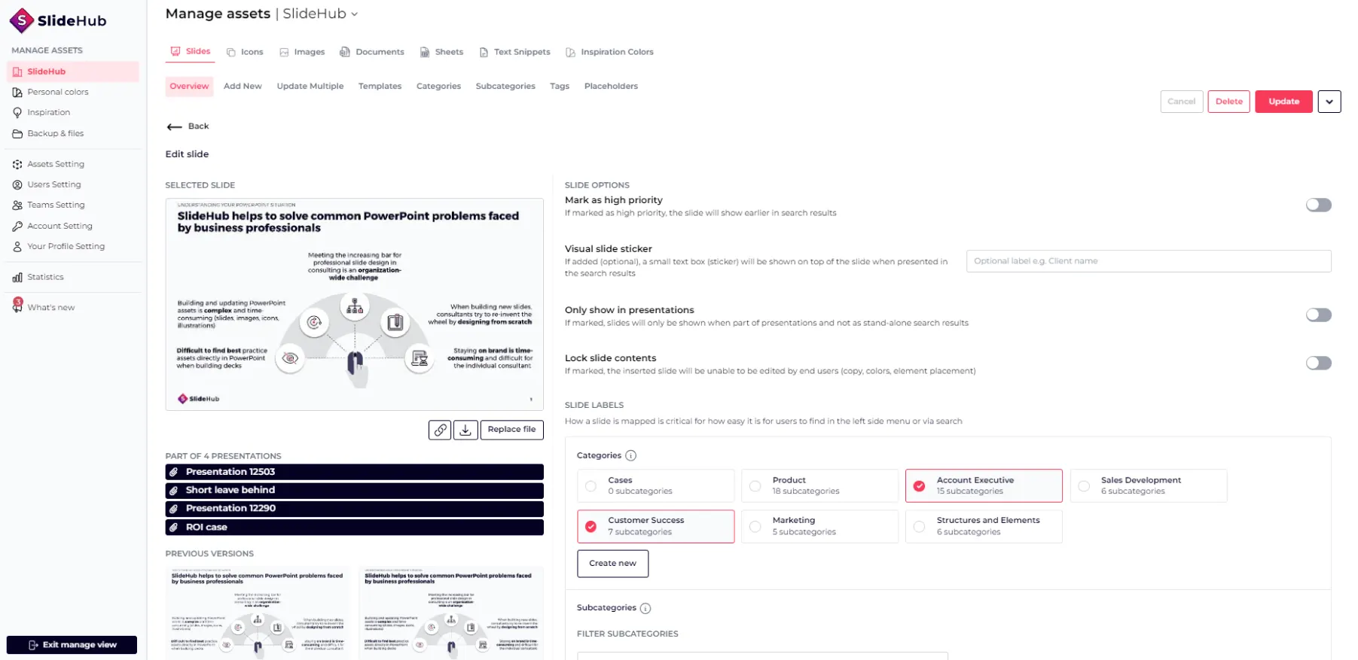Switch to the Add New tab
The image size is (1358, 660).
(243, 87)
